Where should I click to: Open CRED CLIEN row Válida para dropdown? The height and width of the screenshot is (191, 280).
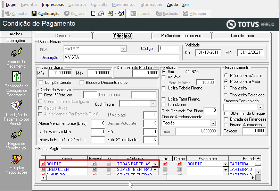[x=155, y=170]
